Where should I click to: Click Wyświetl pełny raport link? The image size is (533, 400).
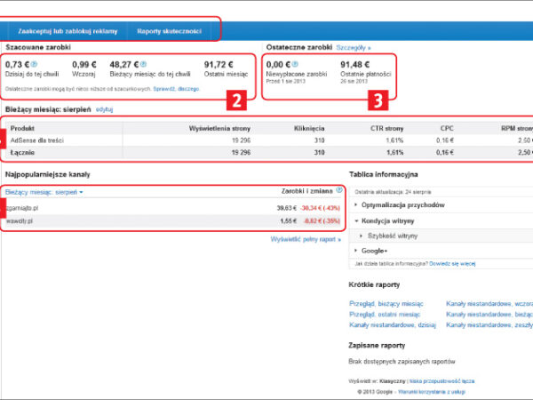click(305, 239)
